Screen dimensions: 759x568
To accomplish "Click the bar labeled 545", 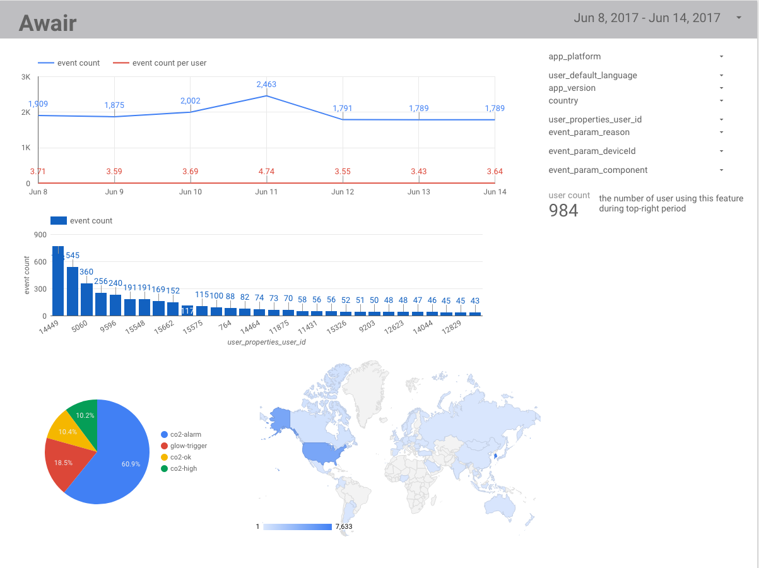I will (73, 291).
